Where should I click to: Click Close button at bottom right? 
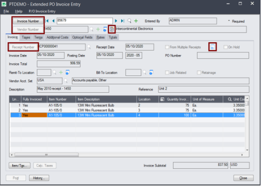pos(243,178)
